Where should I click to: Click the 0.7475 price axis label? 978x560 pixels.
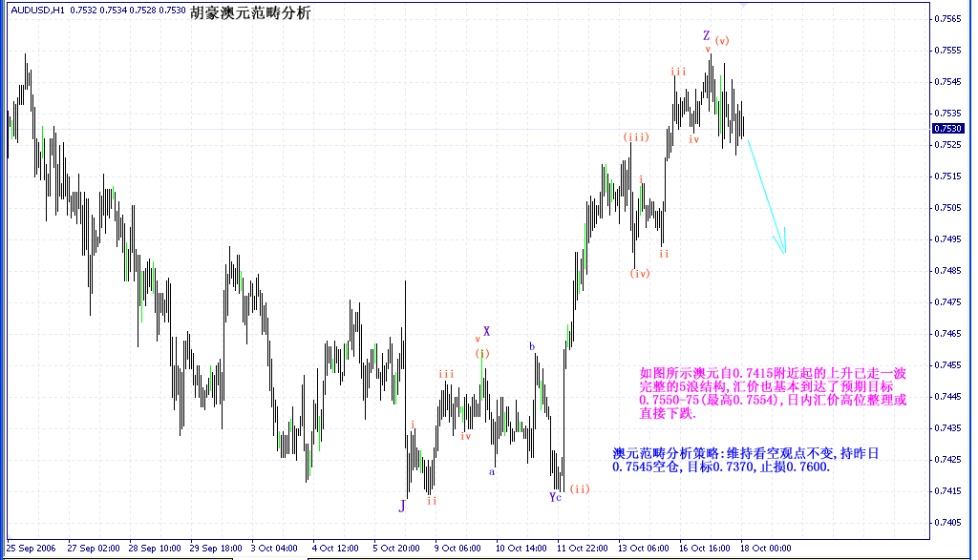[948, 302]
